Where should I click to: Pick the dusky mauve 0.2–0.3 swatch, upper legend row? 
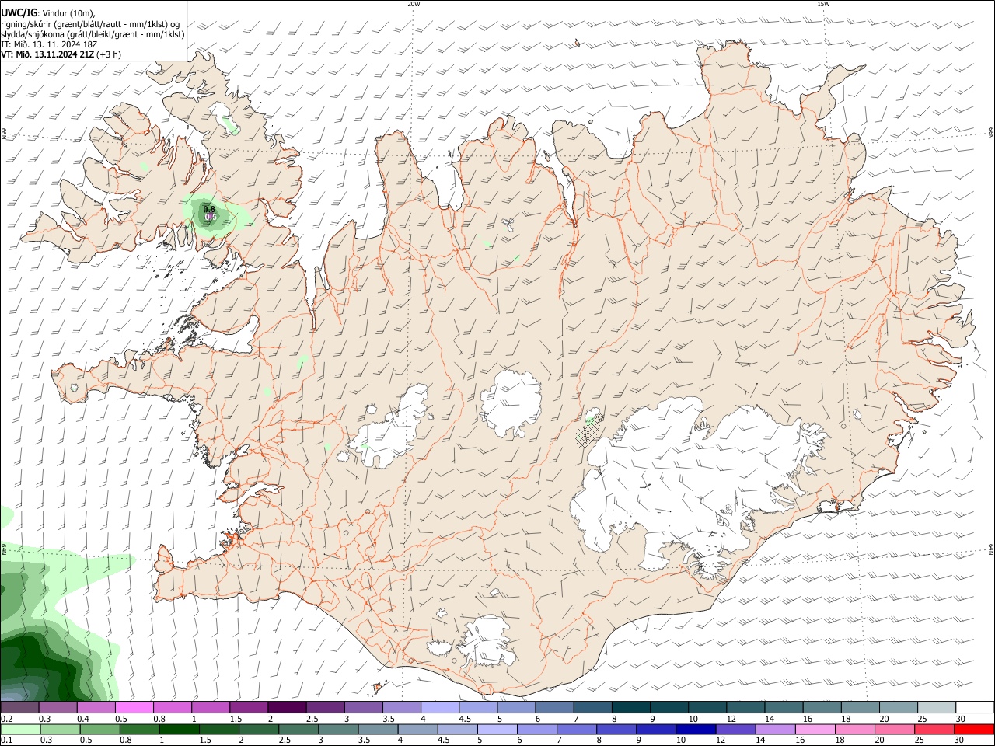(19, 708)
